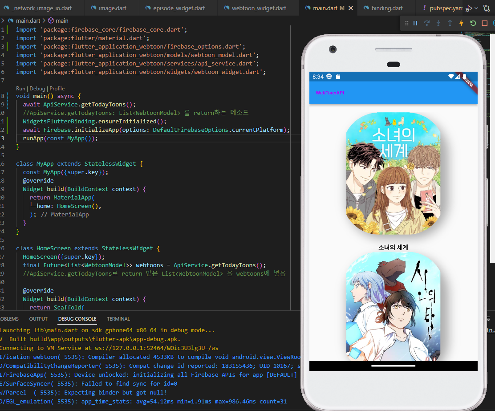
Task: Click the Launching lib\main.dart console line
Action: point(107,330)
